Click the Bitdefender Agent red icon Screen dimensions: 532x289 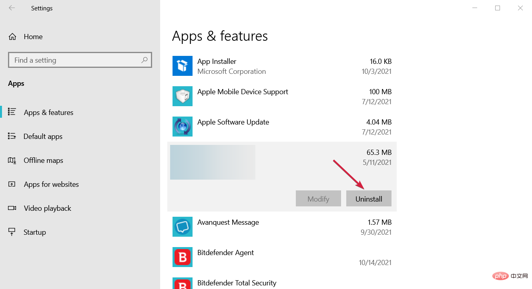[183, 257]
